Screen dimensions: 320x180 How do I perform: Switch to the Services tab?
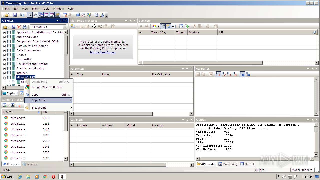click(29, 164)
